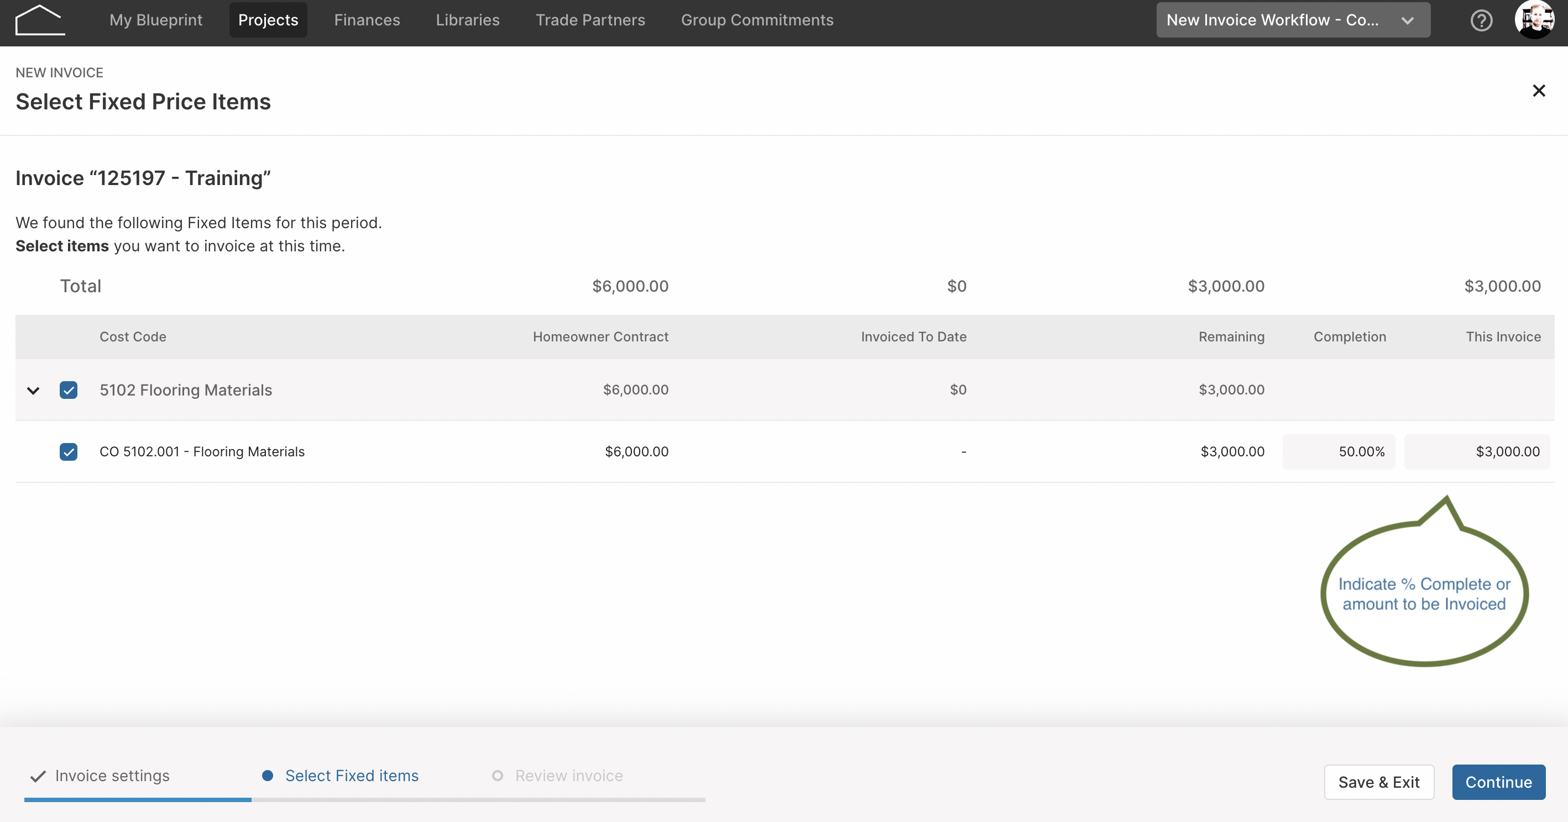Screen dimensions: 1568x822
Task: Open the Finances tab
Action: pos(367,20)
